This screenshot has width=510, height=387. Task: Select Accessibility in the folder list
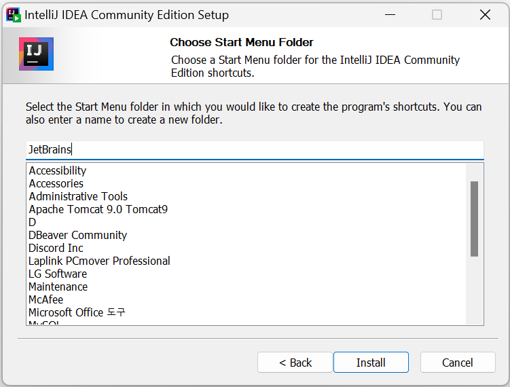point(58,170)
